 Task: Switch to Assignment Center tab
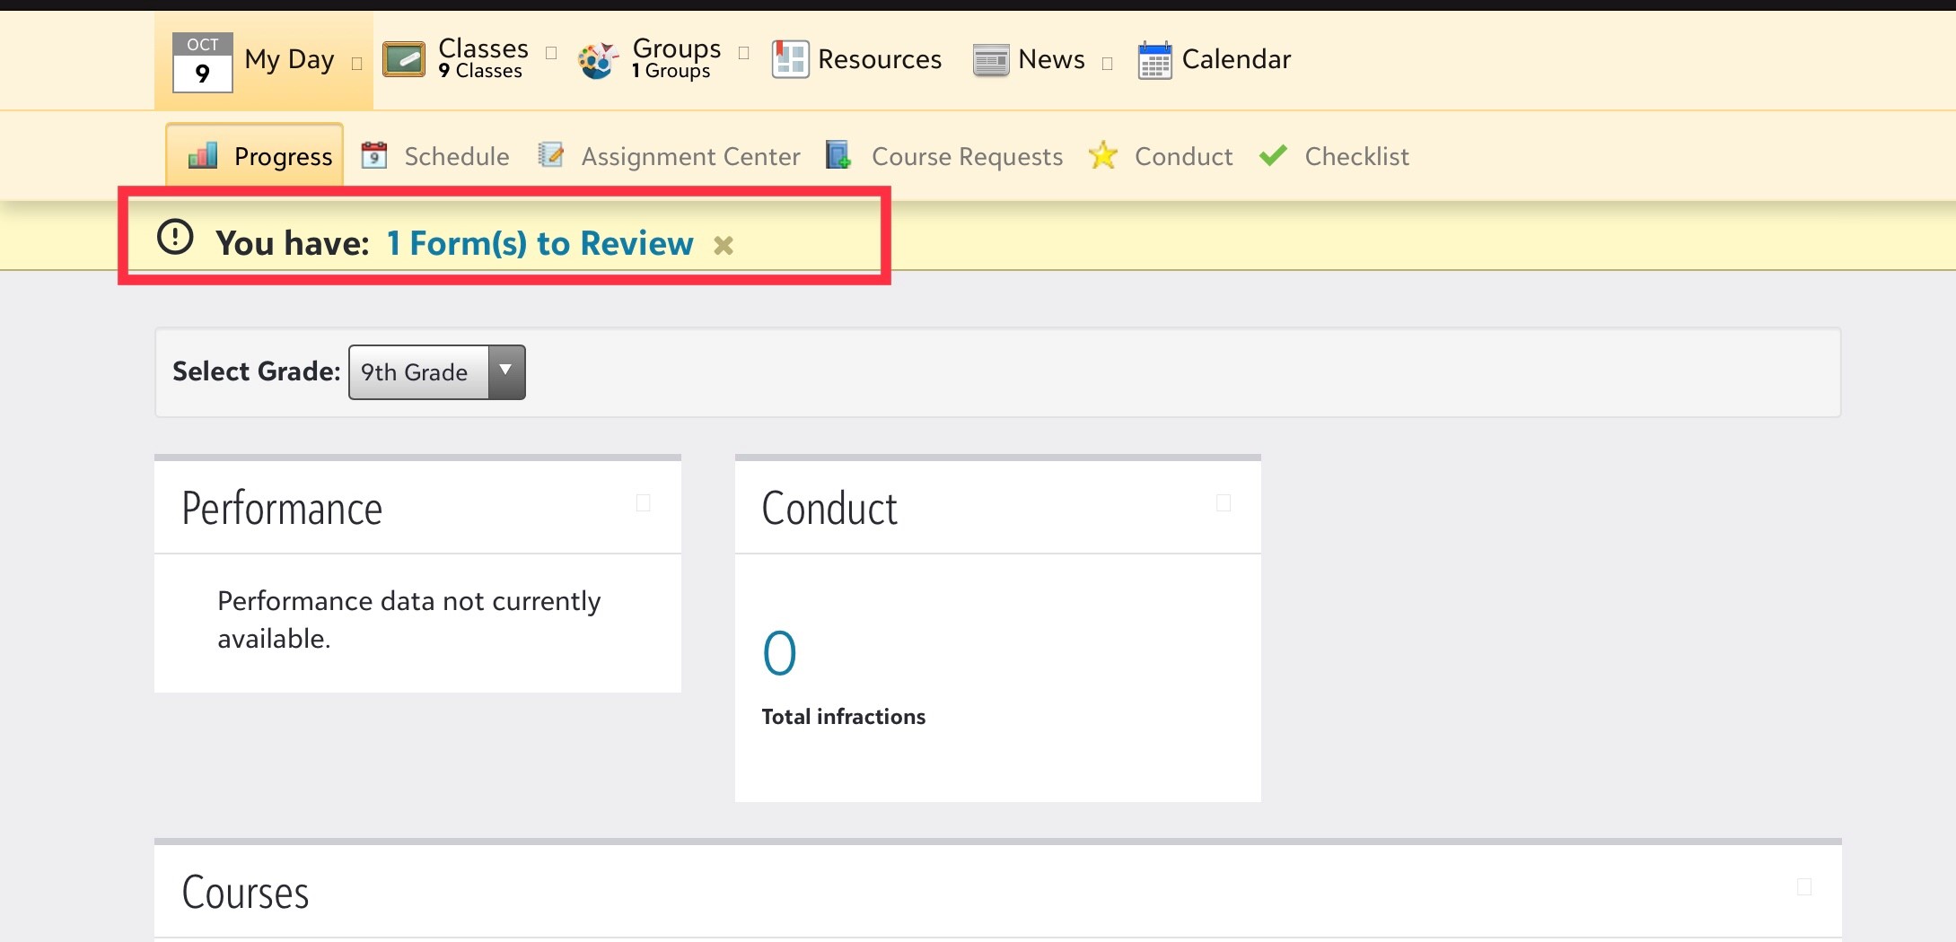pyautogui.click(x=690, y=156)
